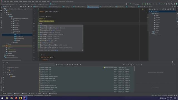Open the Refactor menu

coord(25,1)
